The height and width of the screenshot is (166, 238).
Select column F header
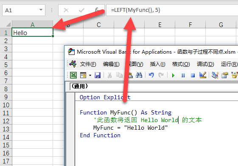190,24
